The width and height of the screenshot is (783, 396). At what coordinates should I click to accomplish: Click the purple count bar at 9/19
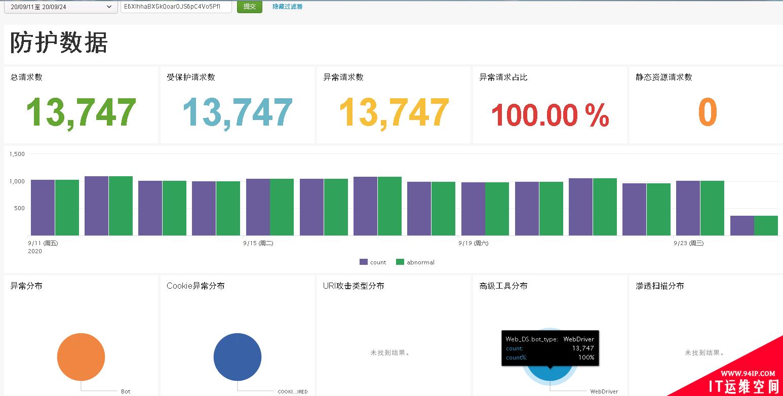point(473,209)
